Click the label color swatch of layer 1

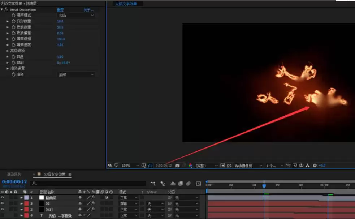click(x=26, y=198)
